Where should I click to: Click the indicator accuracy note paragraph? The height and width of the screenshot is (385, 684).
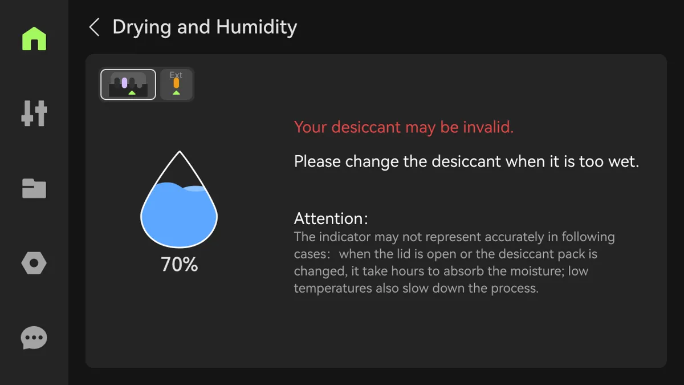pos(454,262)
